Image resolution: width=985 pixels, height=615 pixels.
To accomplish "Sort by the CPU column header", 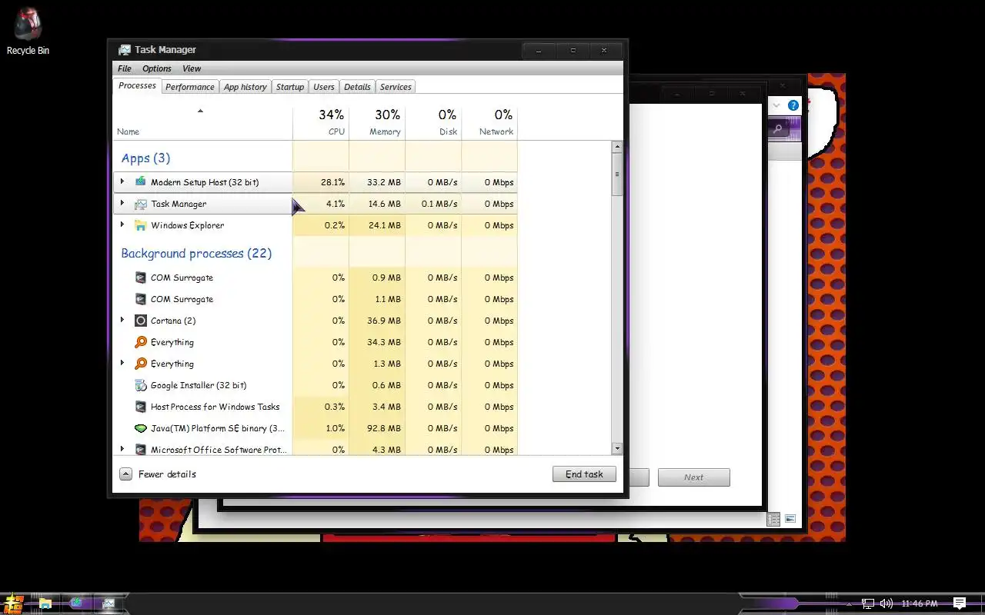I will [321, 123].
